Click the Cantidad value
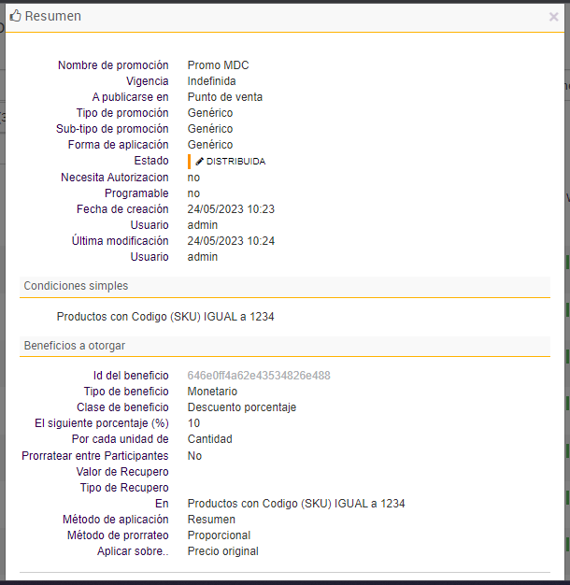 (x=210, y=439)
